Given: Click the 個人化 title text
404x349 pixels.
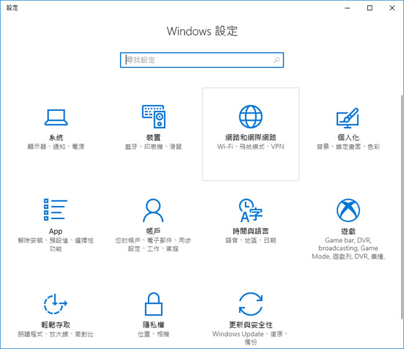Looking at the screenshot, I should click(x=348, y=137).
